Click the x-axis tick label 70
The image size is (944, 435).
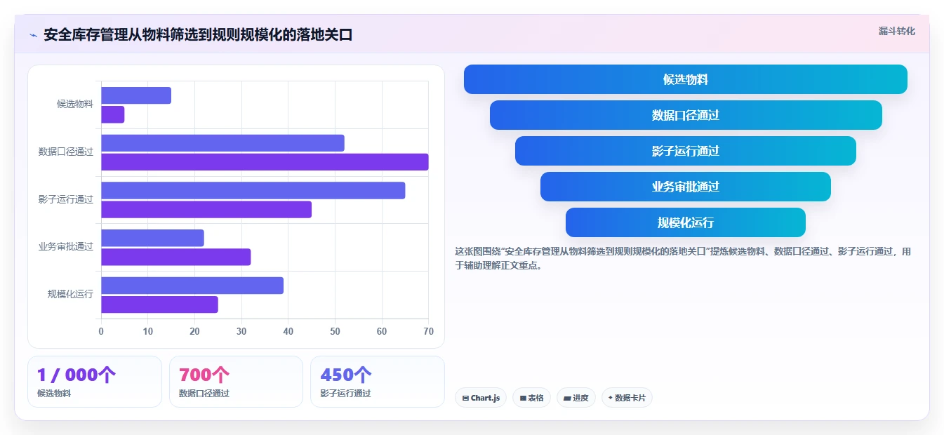click(x=429, y=331)
